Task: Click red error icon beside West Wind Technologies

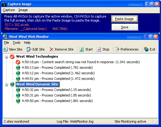Action: [12, 57]
